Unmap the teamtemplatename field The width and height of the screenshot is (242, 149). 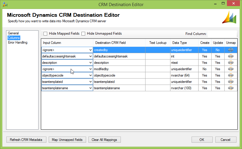(x=231, y=88)
